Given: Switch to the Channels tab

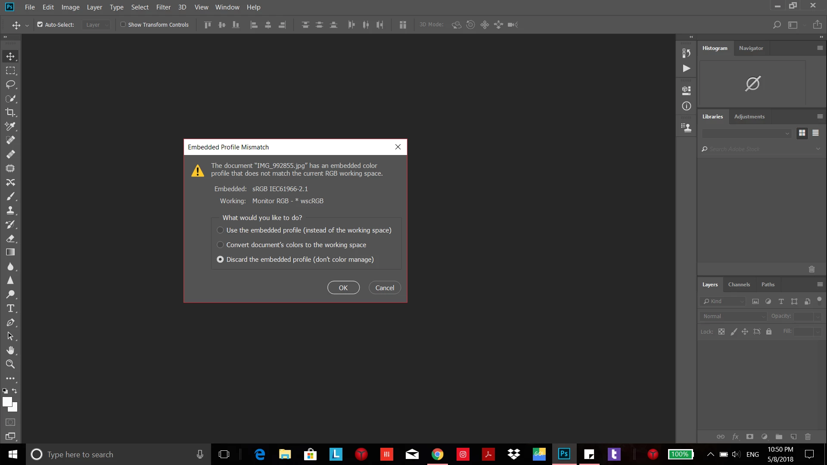Looking at the screenshot, I should coord(739,285).
